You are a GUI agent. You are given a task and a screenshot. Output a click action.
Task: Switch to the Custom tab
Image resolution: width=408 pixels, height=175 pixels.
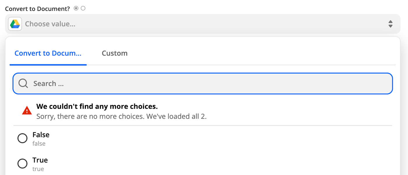(115, 53)
